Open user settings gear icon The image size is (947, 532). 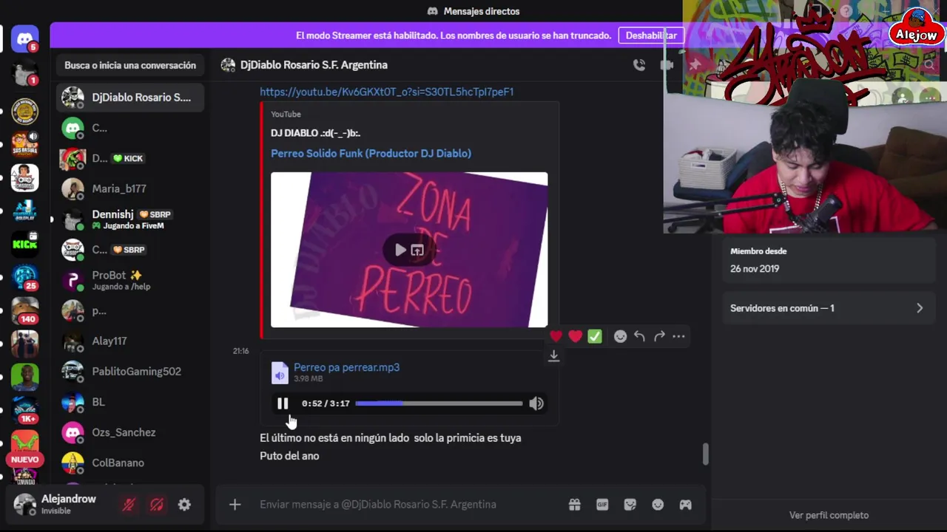tap(184, 505)
